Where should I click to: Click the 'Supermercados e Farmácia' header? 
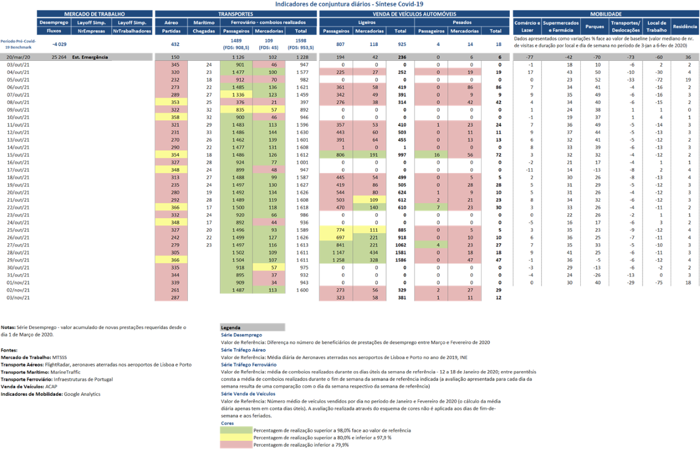point(561,26)
